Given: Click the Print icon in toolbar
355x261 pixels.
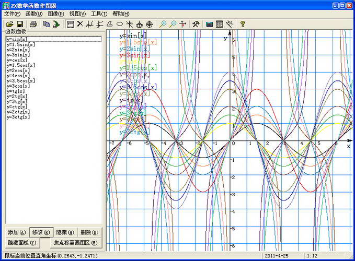Looking at the screenshot, I should point(33,24).
